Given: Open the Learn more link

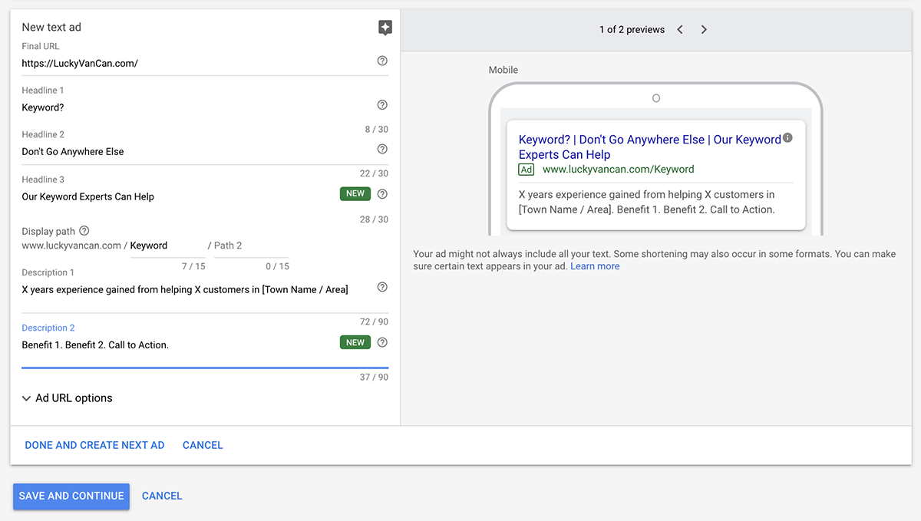Looking at the screenshot, I should pyautogui.click(x=595, y=266).
